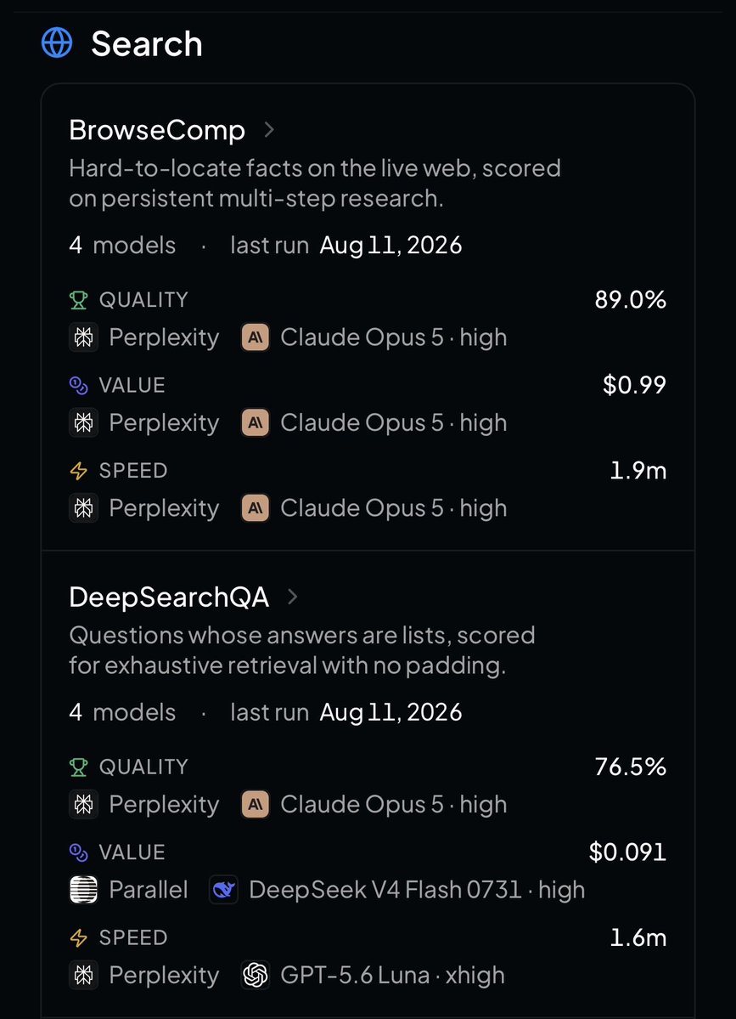
Task: Click the BrowseComp Speed lightning icon
Action: [x=79, y=471]
